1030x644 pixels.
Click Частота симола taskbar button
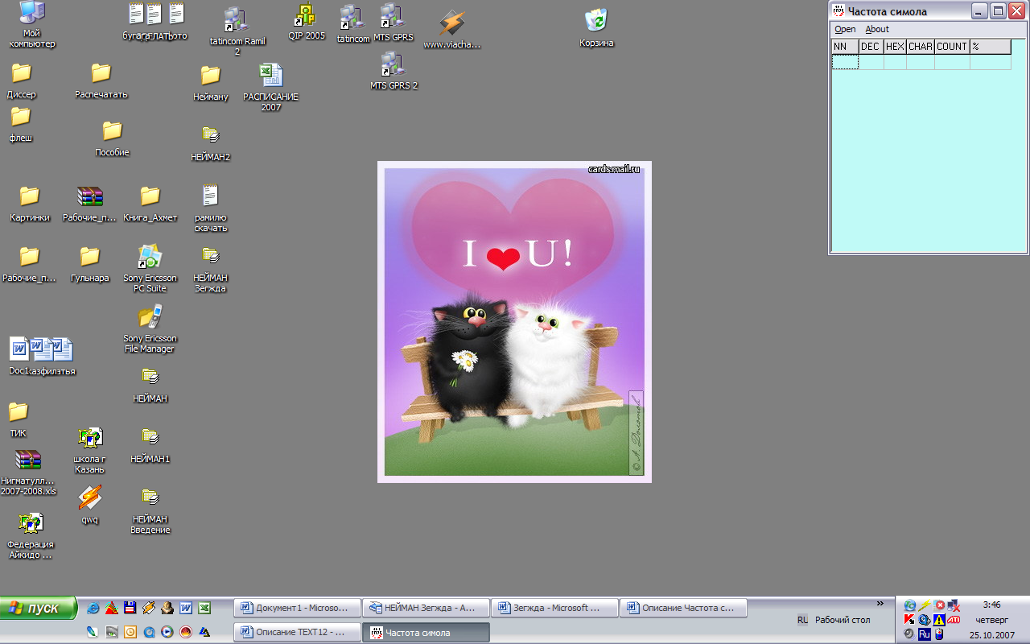426,632
